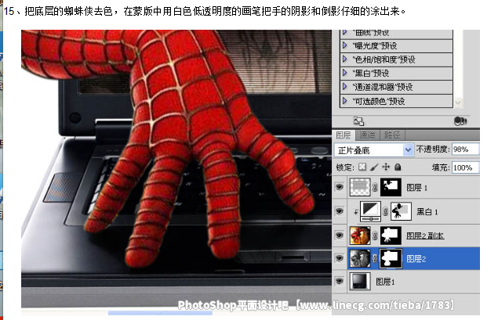Image resolution: width=498 pixels, height=320 pixels.
Task: Toggle lock transparent pixels icon
Action: click(x=362, y=167)
